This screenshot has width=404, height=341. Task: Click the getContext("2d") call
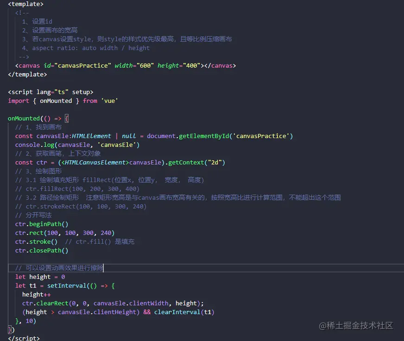click(196, 162)
